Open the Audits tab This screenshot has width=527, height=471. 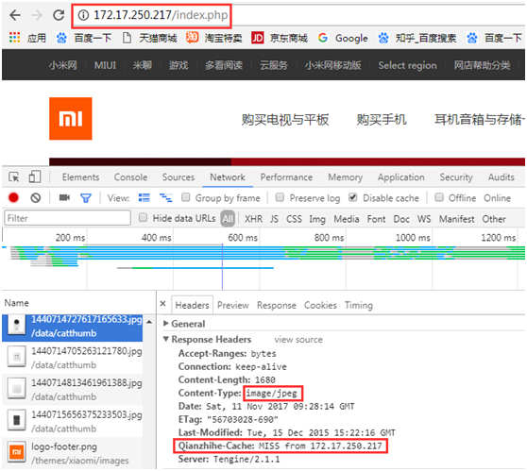click(x=501, y=177)
